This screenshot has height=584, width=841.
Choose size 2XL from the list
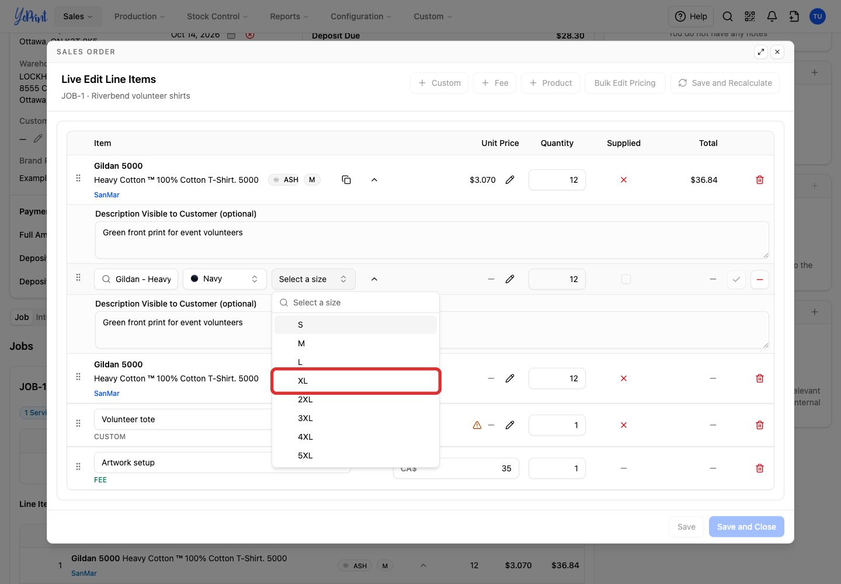[x=356, y=399]
